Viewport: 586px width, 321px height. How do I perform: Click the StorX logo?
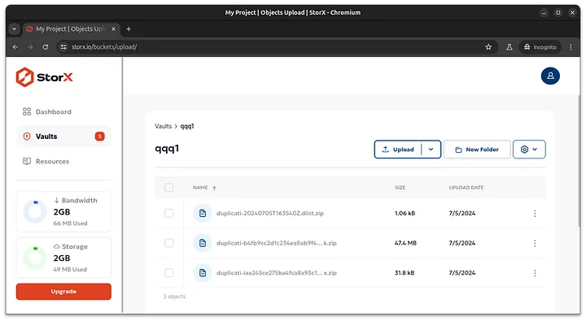point(44,77)
